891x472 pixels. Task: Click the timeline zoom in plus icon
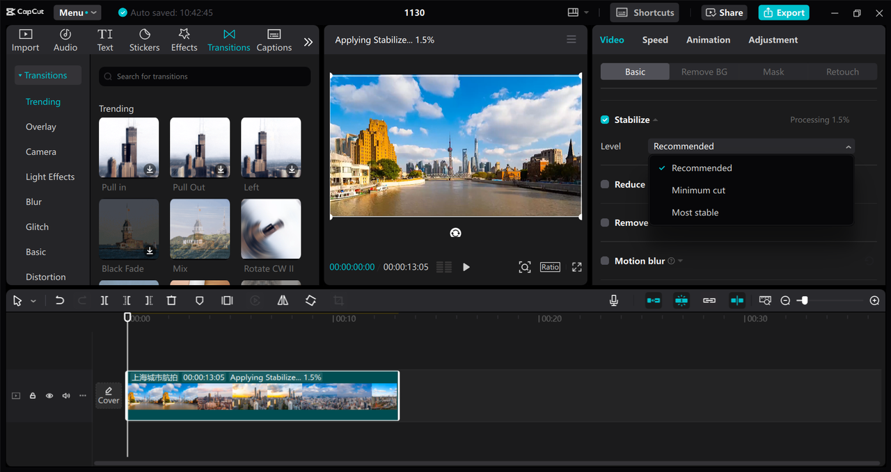pyautogui.click(x=875, y=300)
